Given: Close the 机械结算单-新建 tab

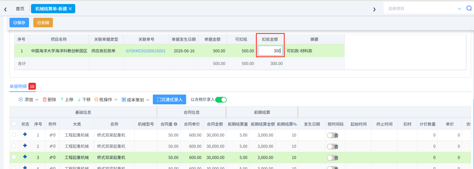Looking at the screenshot, I should point(70,9).
